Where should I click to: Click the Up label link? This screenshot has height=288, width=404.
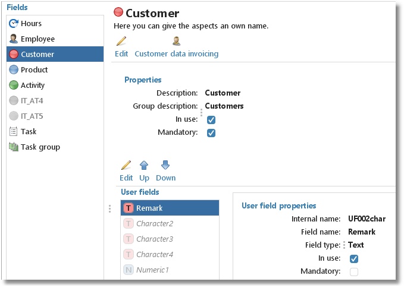[x=144, y=178]
